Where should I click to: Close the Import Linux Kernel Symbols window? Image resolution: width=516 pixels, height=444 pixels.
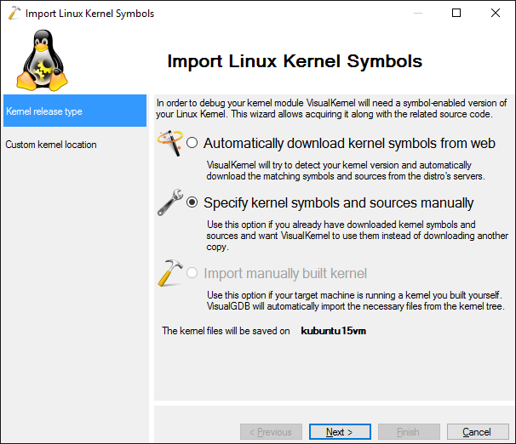tap(496, 13)
